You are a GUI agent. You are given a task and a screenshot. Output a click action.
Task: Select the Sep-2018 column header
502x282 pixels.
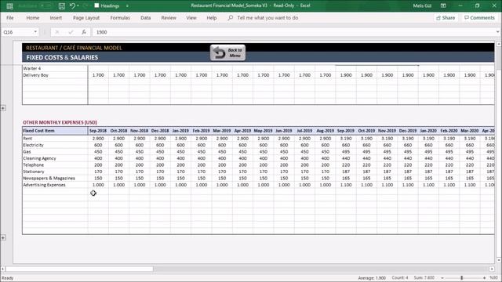click(98, 131)
